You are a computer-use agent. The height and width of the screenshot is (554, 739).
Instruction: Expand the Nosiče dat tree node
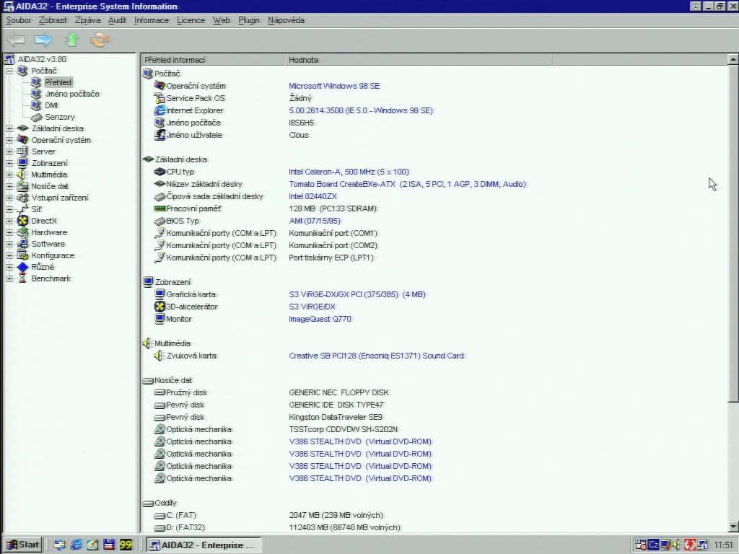pos(9,186)
